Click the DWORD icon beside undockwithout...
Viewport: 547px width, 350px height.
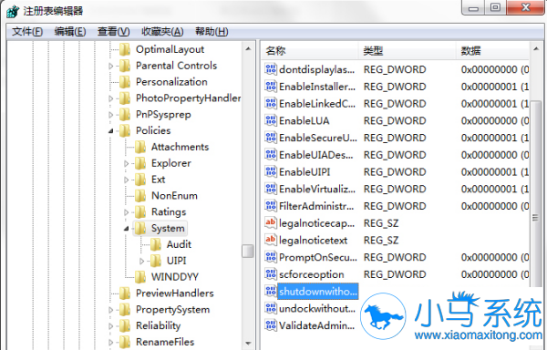271,308
